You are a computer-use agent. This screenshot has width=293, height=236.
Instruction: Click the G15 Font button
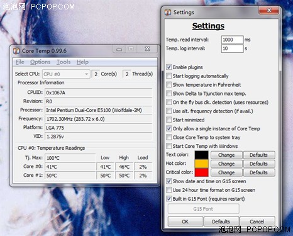(203, 209)
